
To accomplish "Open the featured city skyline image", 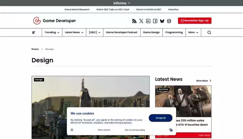I will [x=90, y=107].
